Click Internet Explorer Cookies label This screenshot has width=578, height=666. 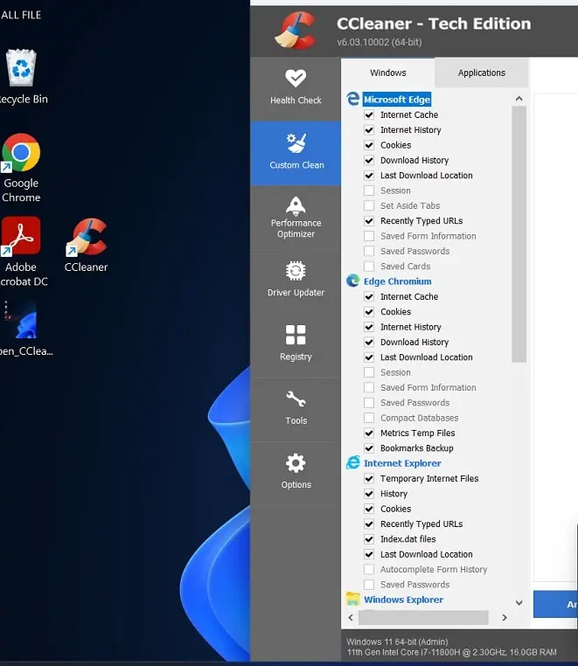pyautogui.click(x=395, y=509)
